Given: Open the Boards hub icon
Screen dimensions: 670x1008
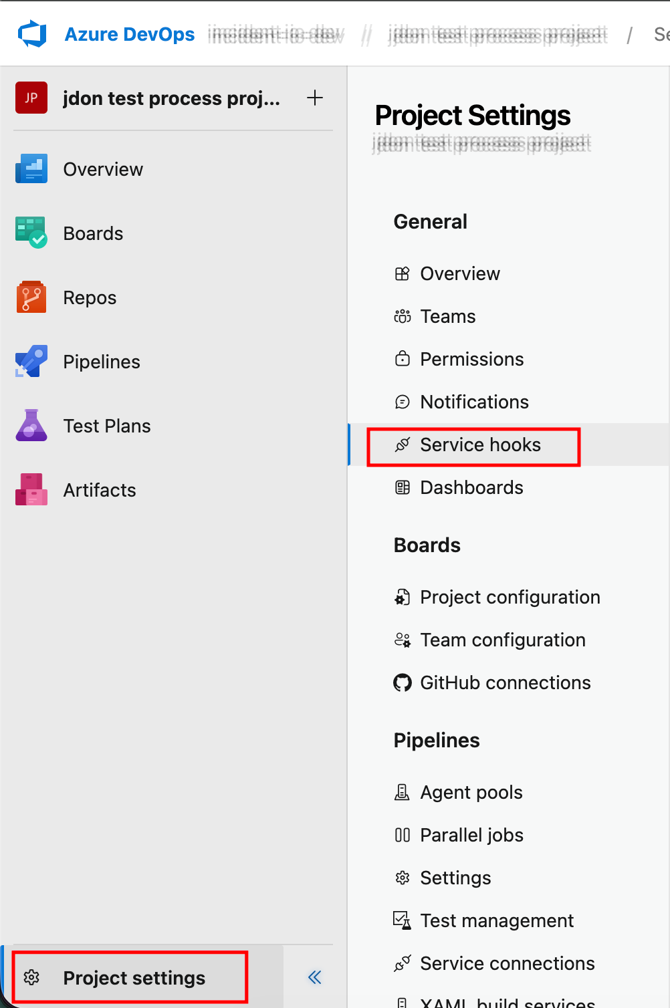Looking at the screenshot, I should tap(31, 233).
